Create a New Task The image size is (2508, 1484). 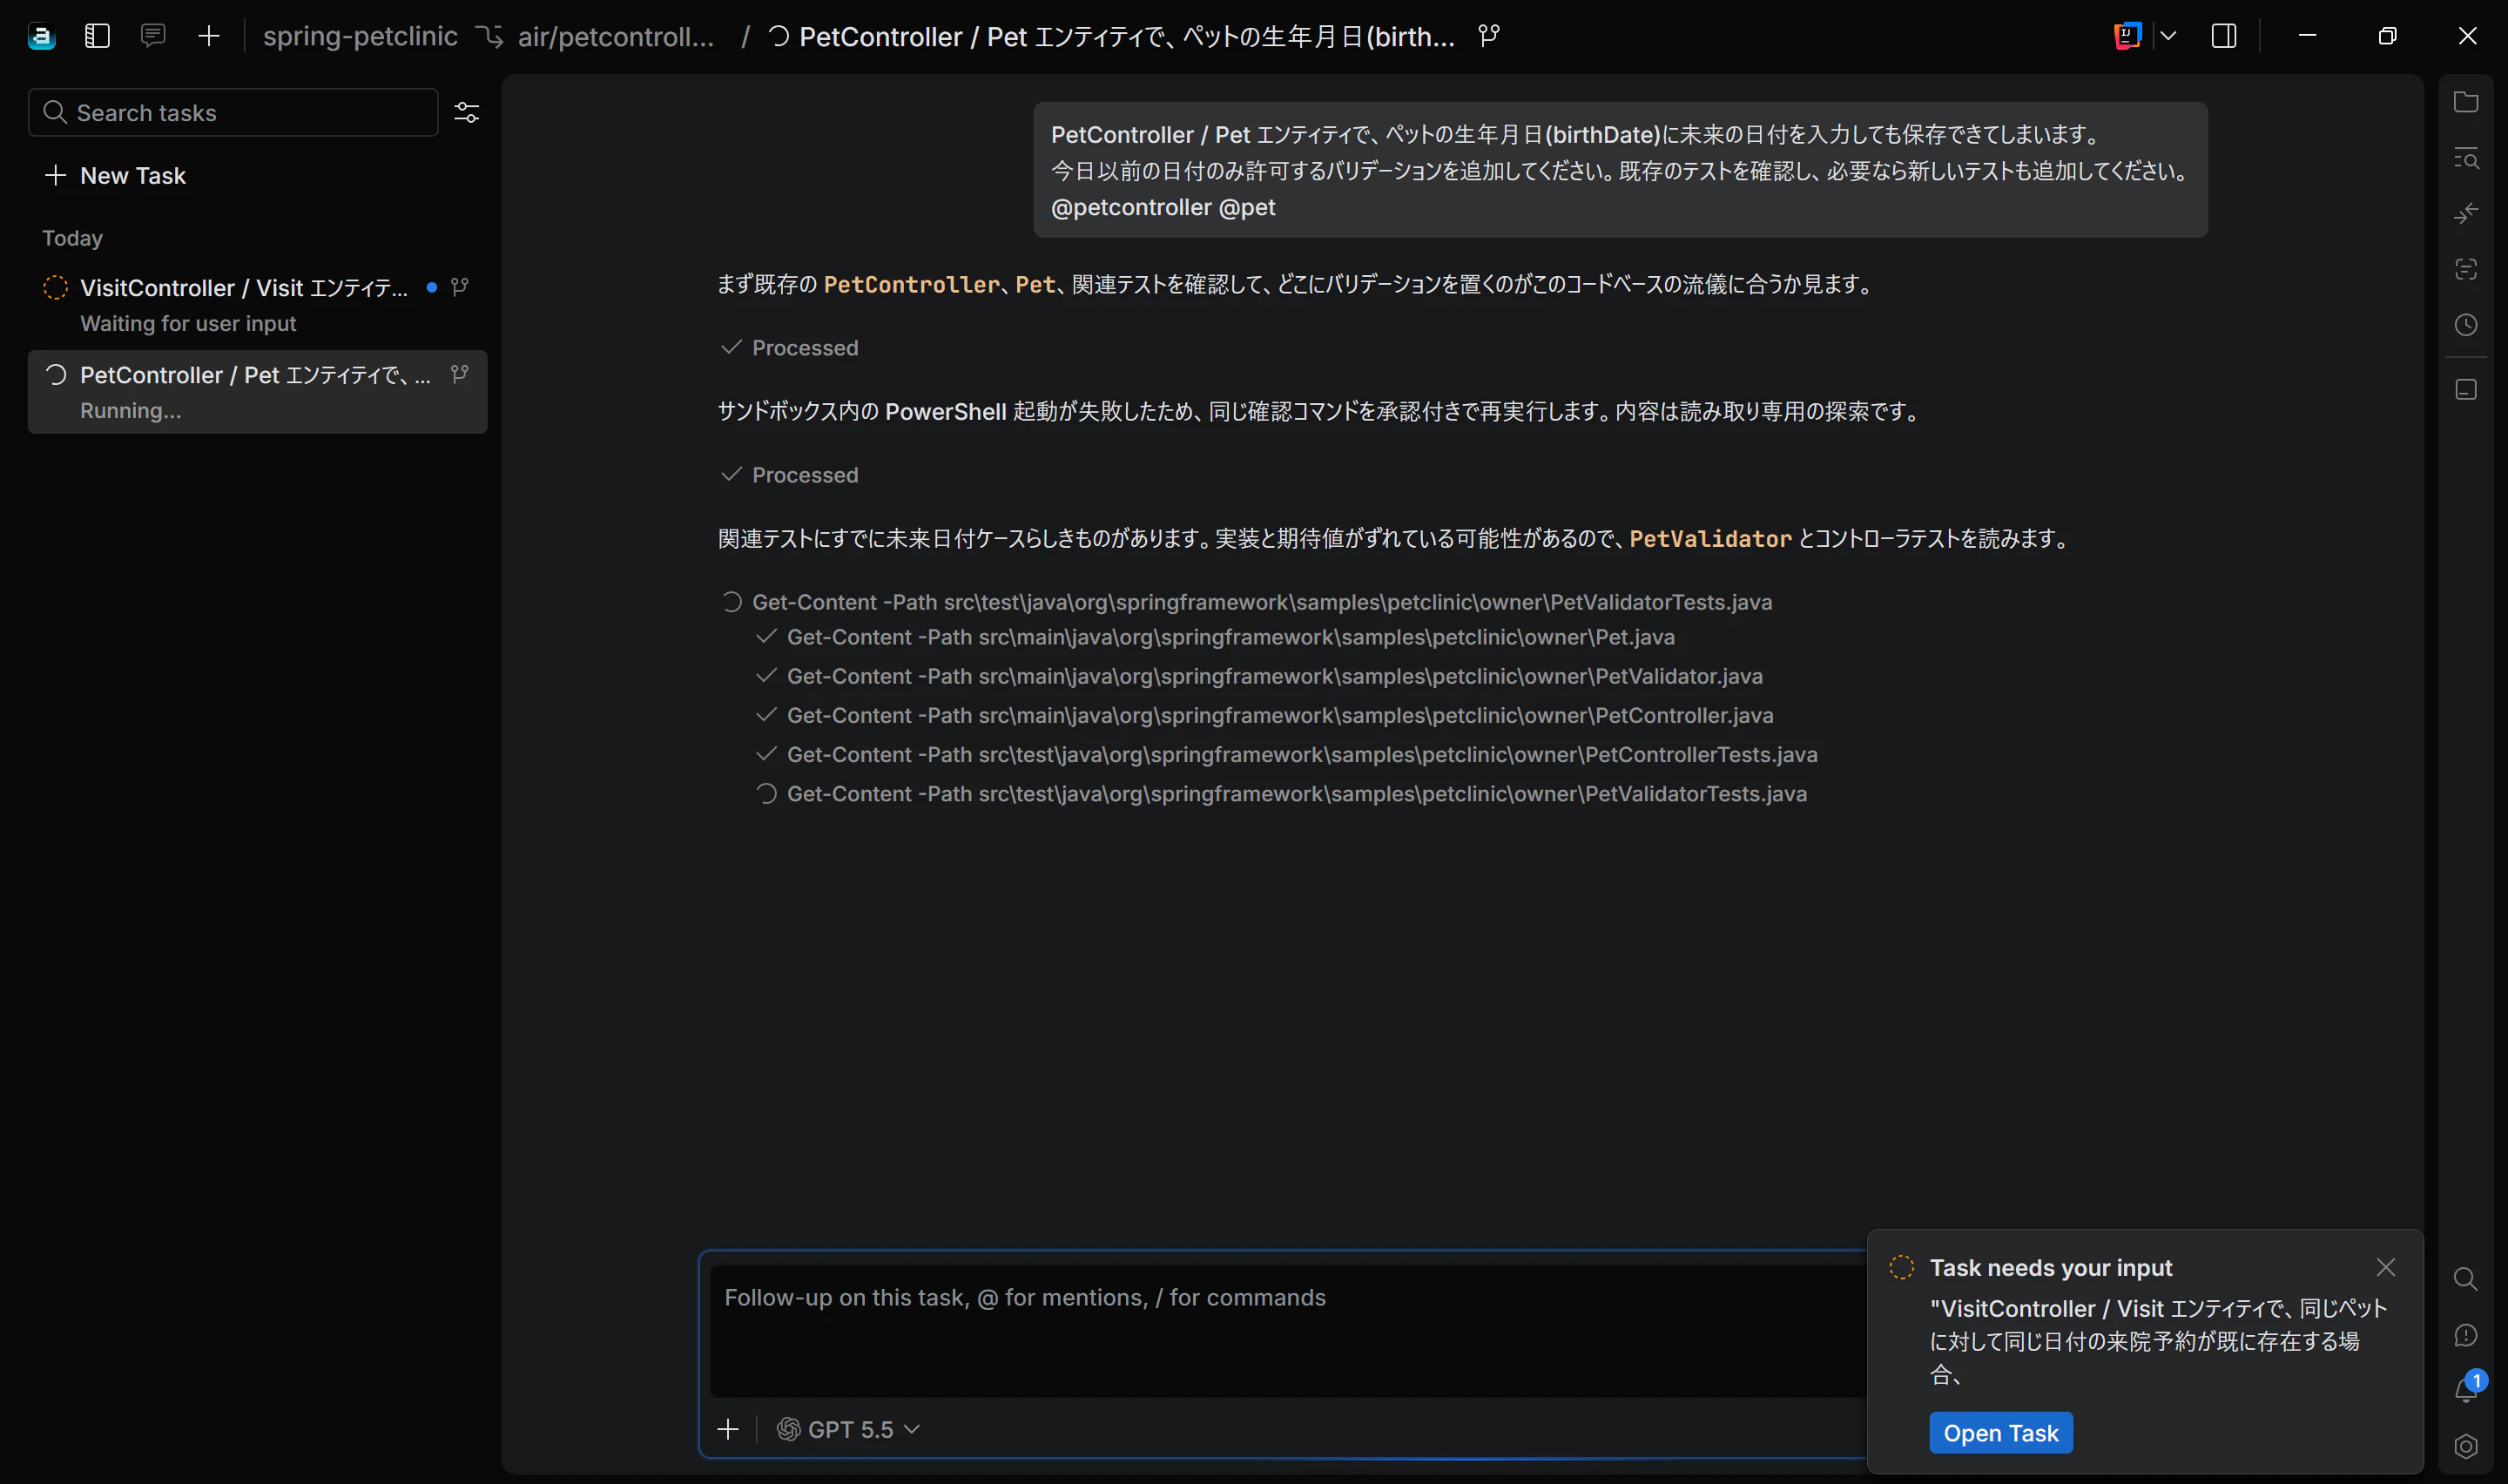(116, 175)
